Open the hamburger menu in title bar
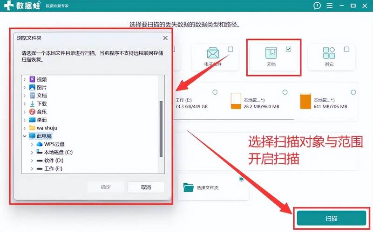Screen dimensions: 373x232 [329, 6]
